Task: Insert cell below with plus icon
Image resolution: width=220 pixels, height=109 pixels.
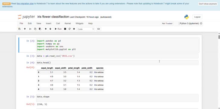Action: pyautogui.click(x=25, y=29)
